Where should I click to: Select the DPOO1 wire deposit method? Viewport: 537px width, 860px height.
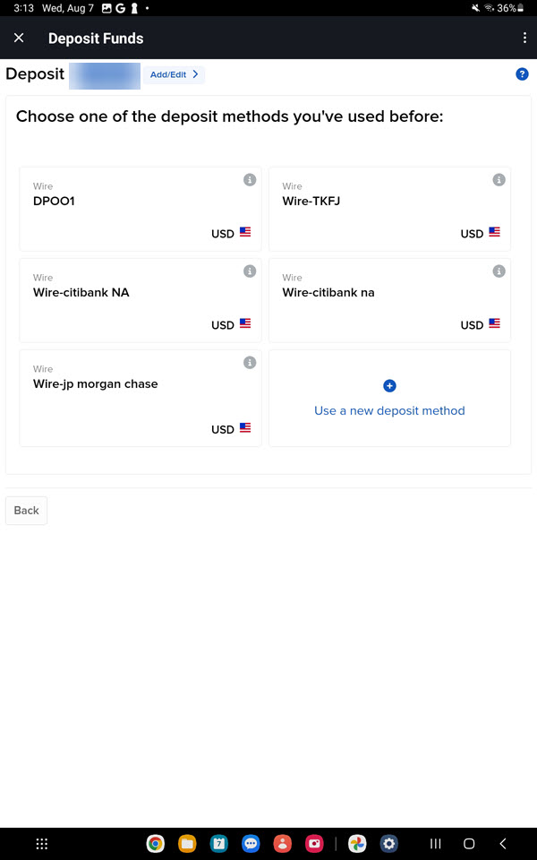(141, 209)
